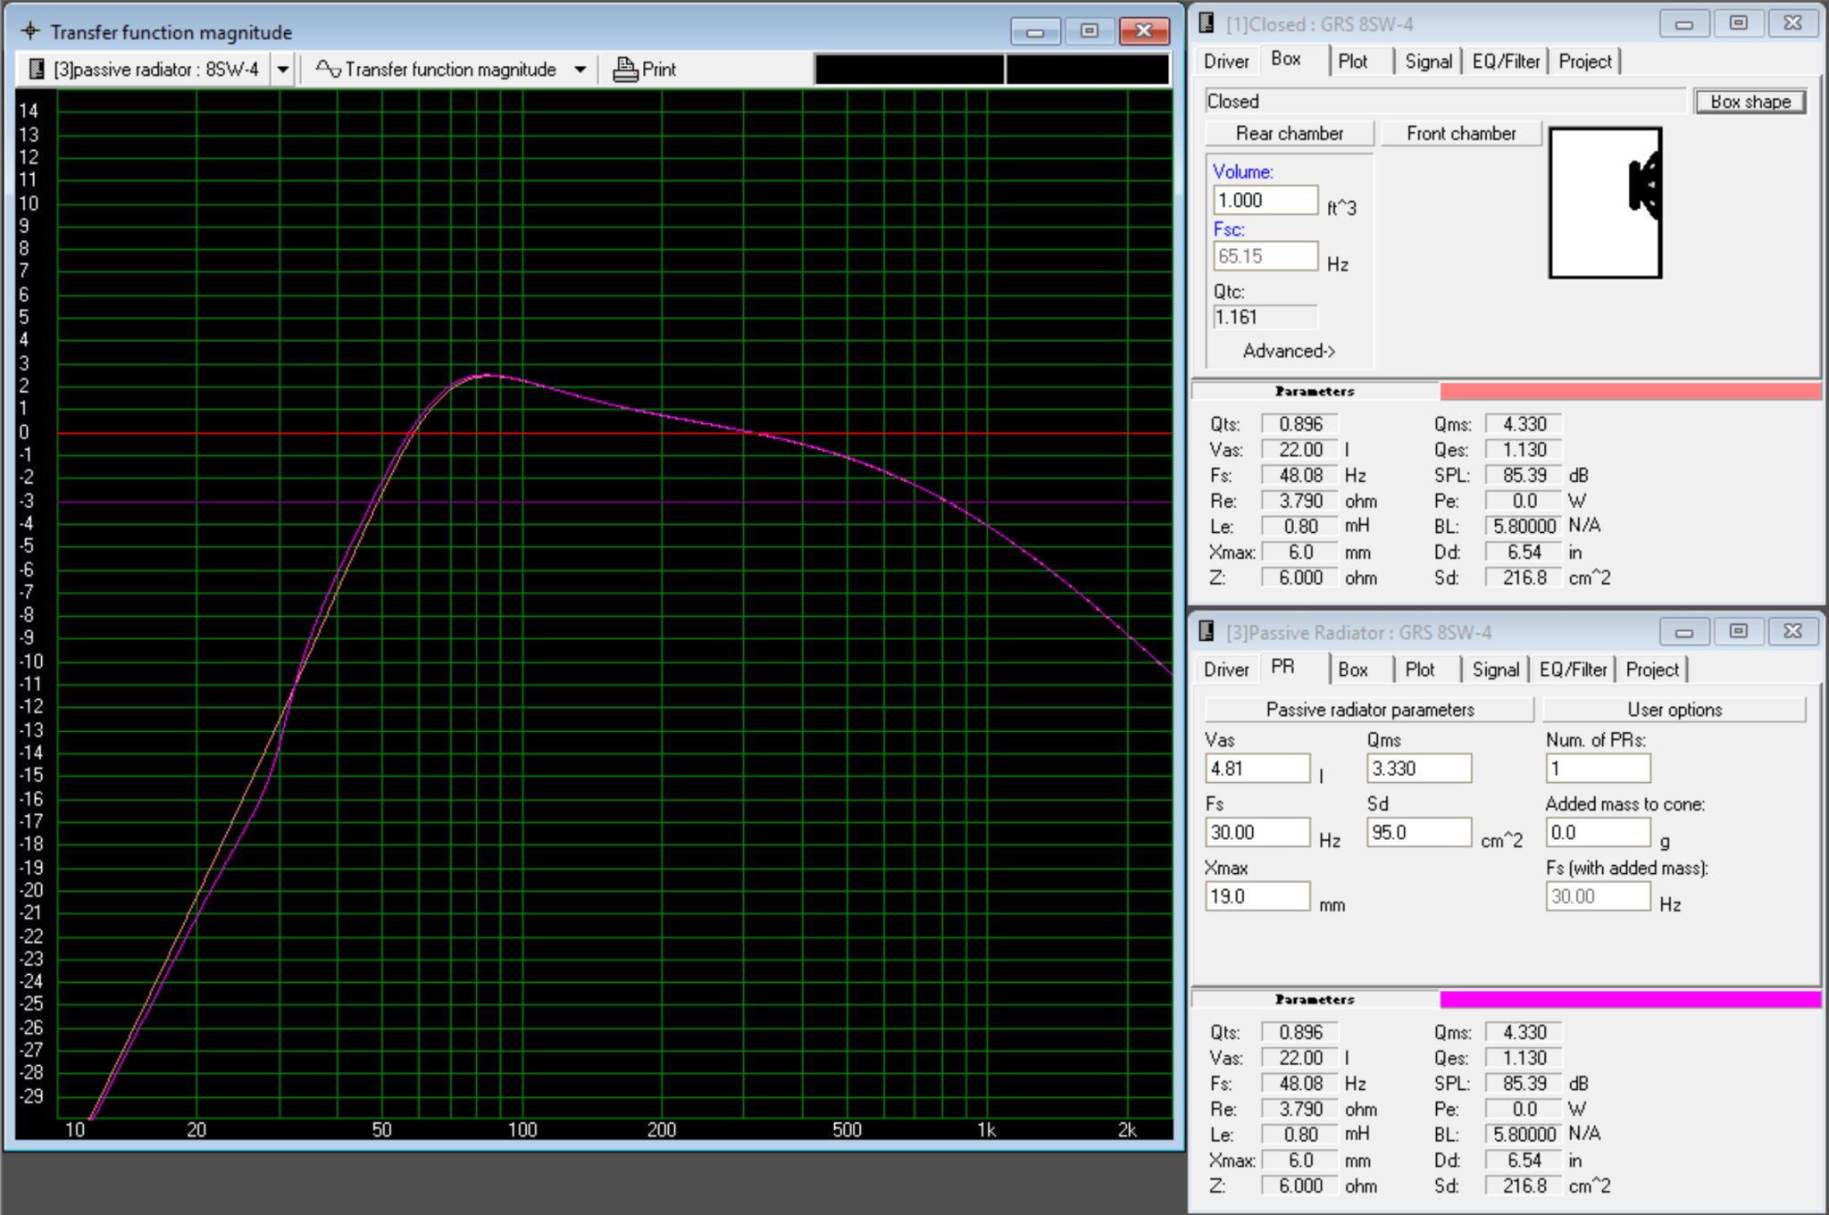Click the Passive radiator parameters button
The height and width of the screenshot is (1215, 1829).
click(1370, 710)
